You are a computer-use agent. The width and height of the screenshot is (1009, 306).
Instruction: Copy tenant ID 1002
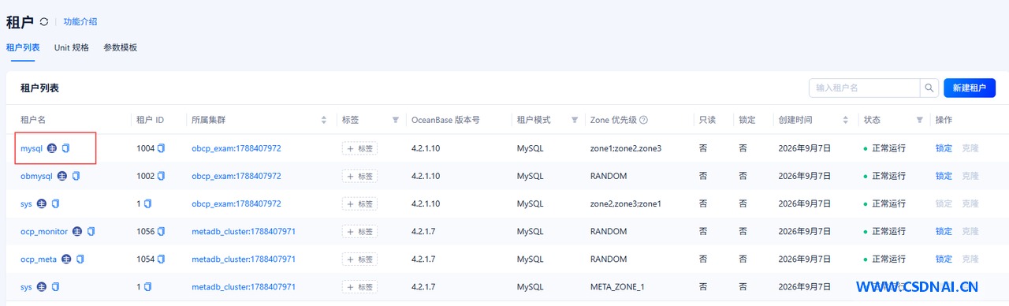(x=162, y=176)
